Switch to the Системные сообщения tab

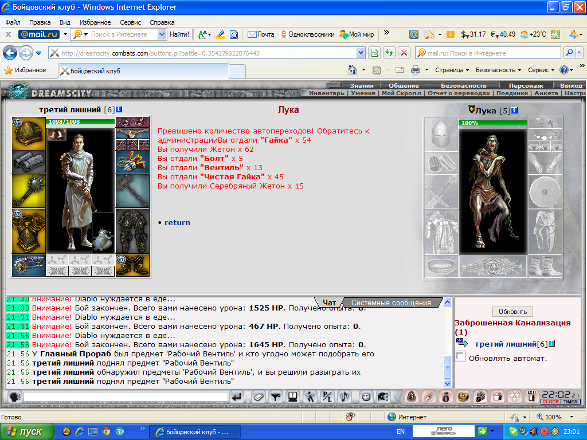point(391,302)
